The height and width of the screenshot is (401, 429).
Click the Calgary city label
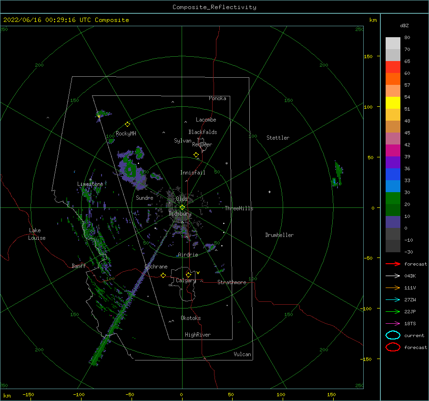click(186, 280)
